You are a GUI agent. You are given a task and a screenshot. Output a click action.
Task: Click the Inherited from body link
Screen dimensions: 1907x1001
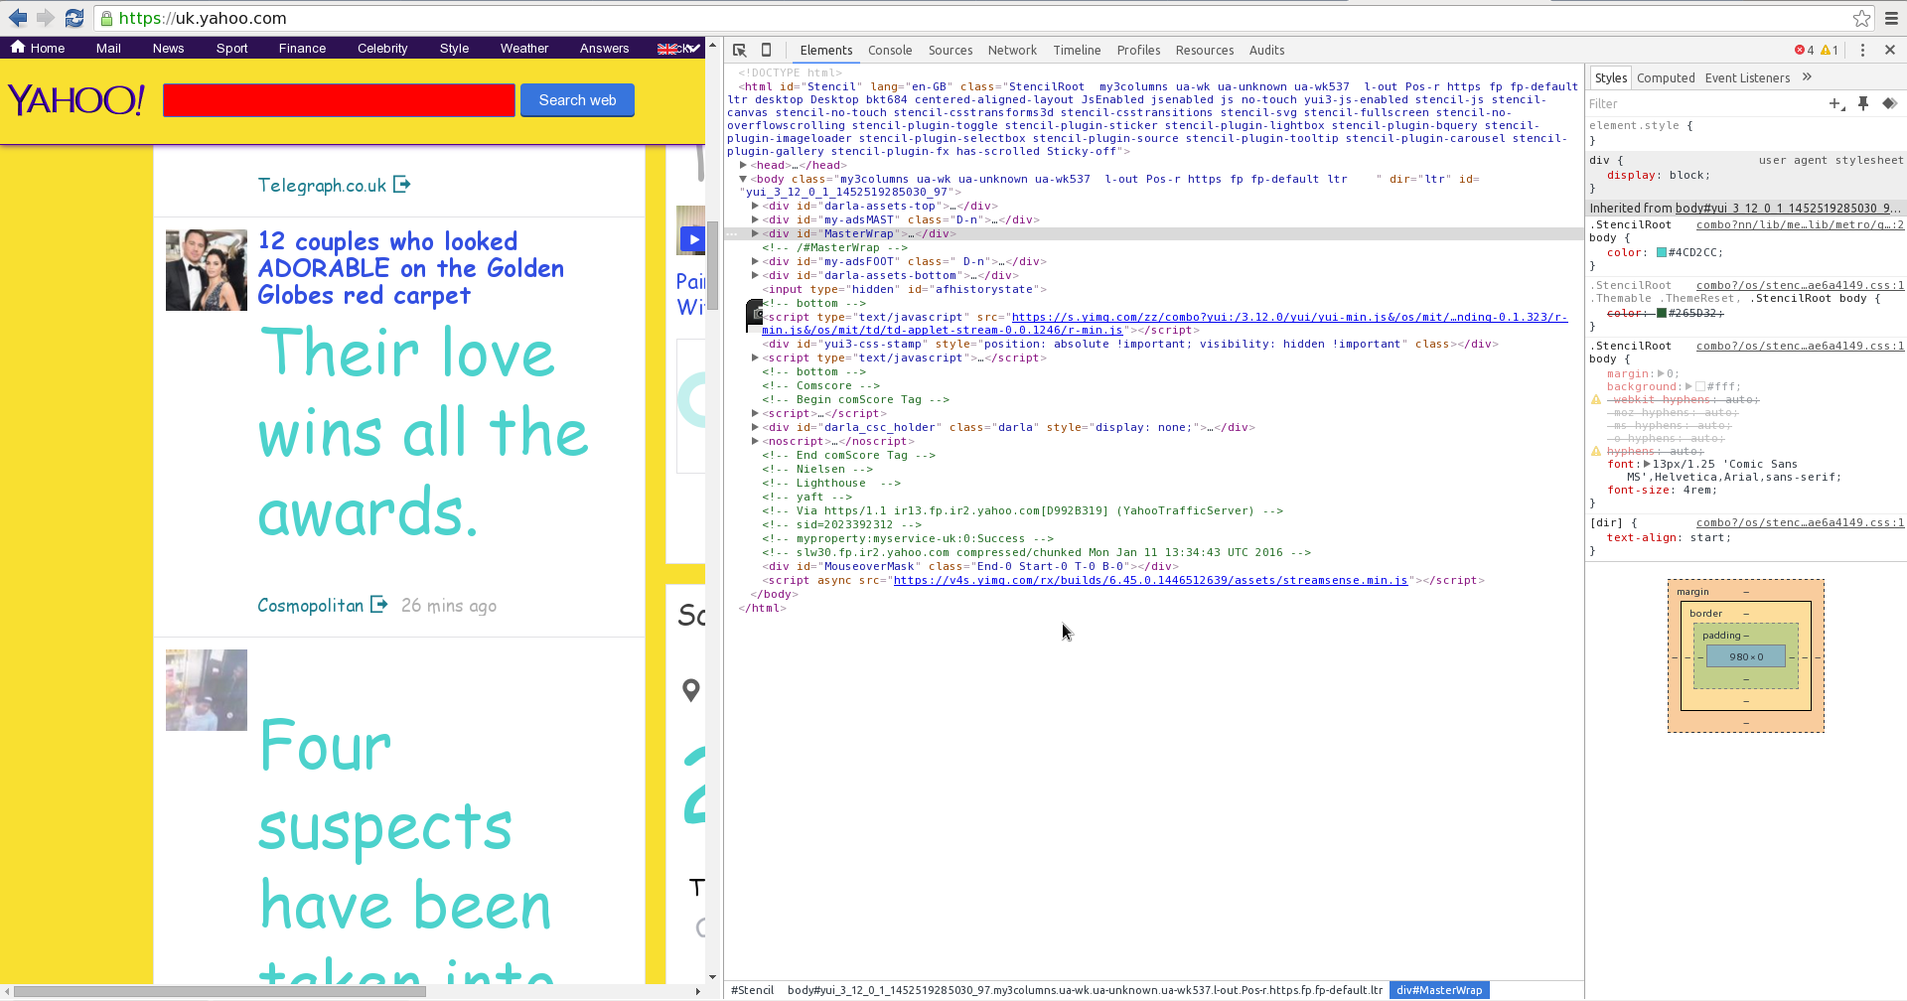(x=1787, y=208)
